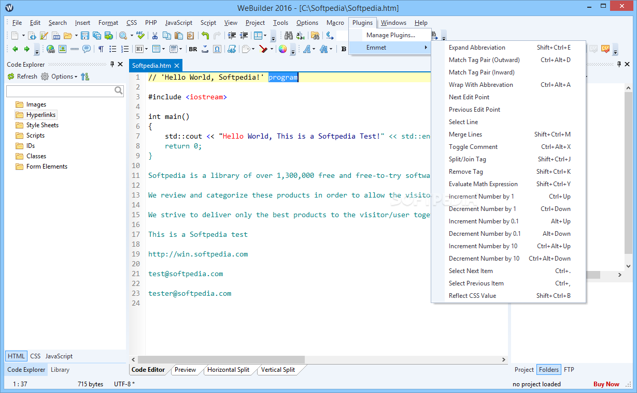637x393 pixels.
Task: Insert a hyperlink via globe-link icon
Action: click(50, 49)
